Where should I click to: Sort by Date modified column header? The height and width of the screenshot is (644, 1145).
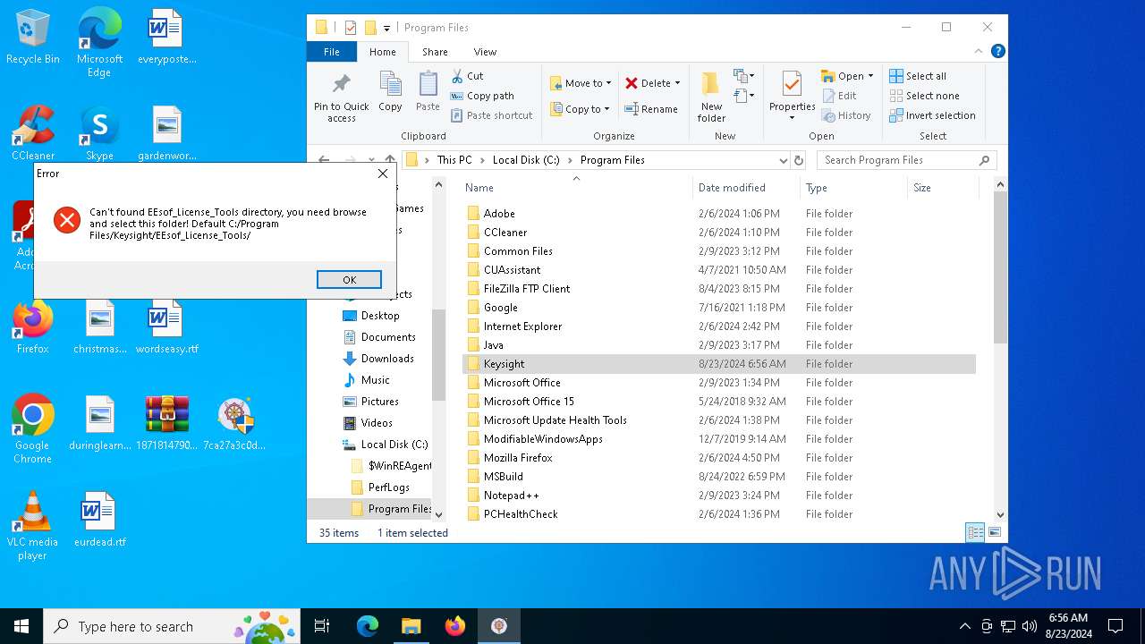pyautogui.click(x=747, y=188)
